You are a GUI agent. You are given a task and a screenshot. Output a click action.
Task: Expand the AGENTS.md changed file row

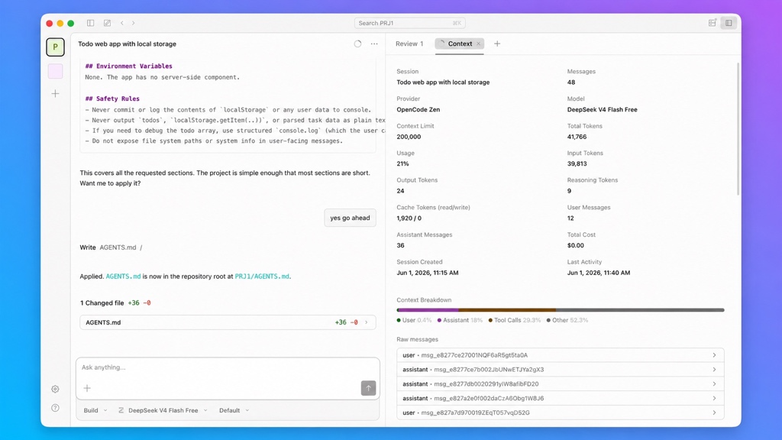tap(228, 322)
